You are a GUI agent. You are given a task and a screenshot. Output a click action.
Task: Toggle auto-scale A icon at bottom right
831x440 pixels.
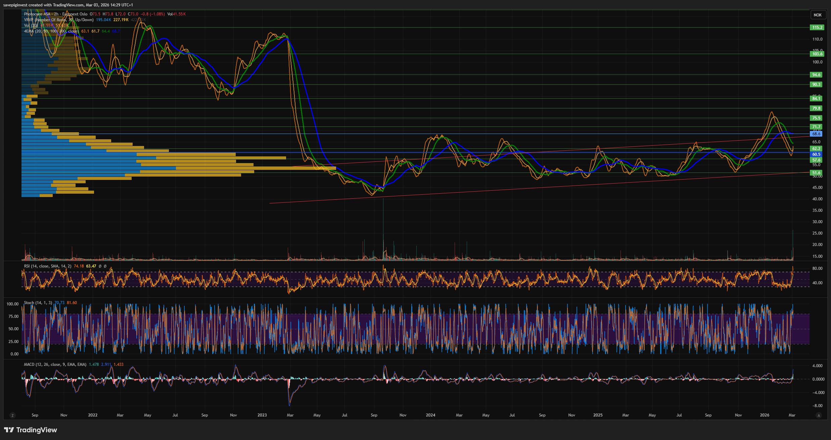(x=819, y=415)
